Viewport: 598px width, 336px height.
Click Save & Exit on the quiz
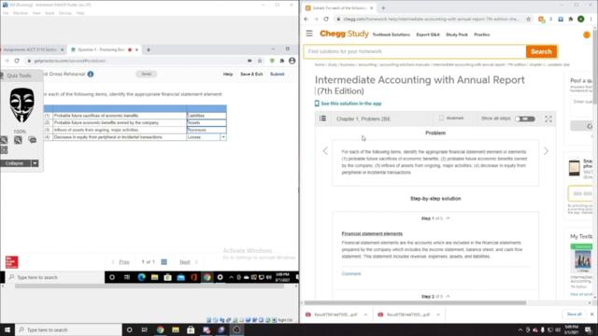pyautogui.click(x=251, y=74)
